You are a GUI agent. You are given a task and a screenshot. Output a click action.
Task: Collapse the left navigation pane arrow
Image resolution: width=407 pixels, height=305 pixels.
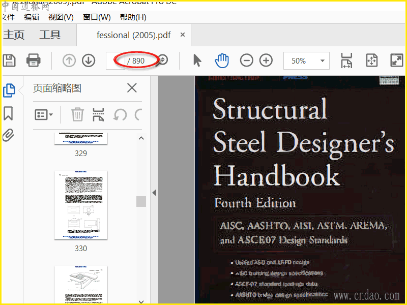click(154, 193)
